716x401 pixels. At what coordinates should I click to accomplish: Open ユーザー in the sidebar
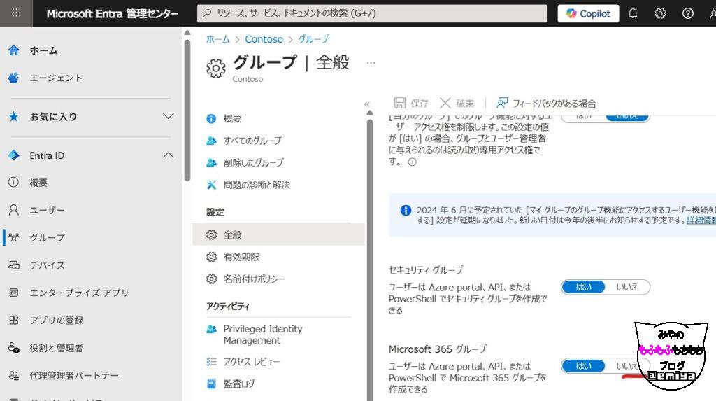(x=47, y=210)
